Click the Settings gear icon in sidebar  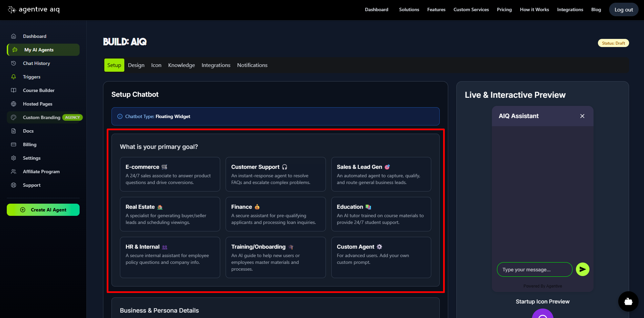[x=14, y=158]
